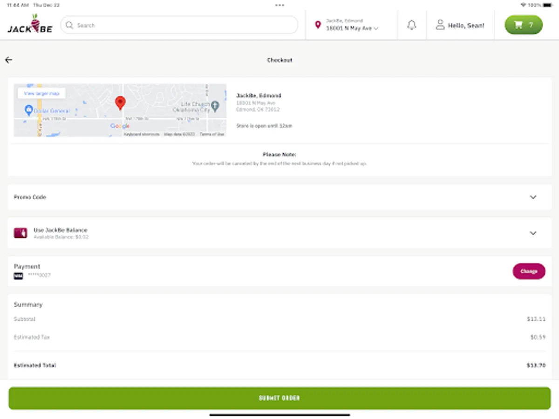Open the 18001 N May Ave store dropdown

click(352, 28)
